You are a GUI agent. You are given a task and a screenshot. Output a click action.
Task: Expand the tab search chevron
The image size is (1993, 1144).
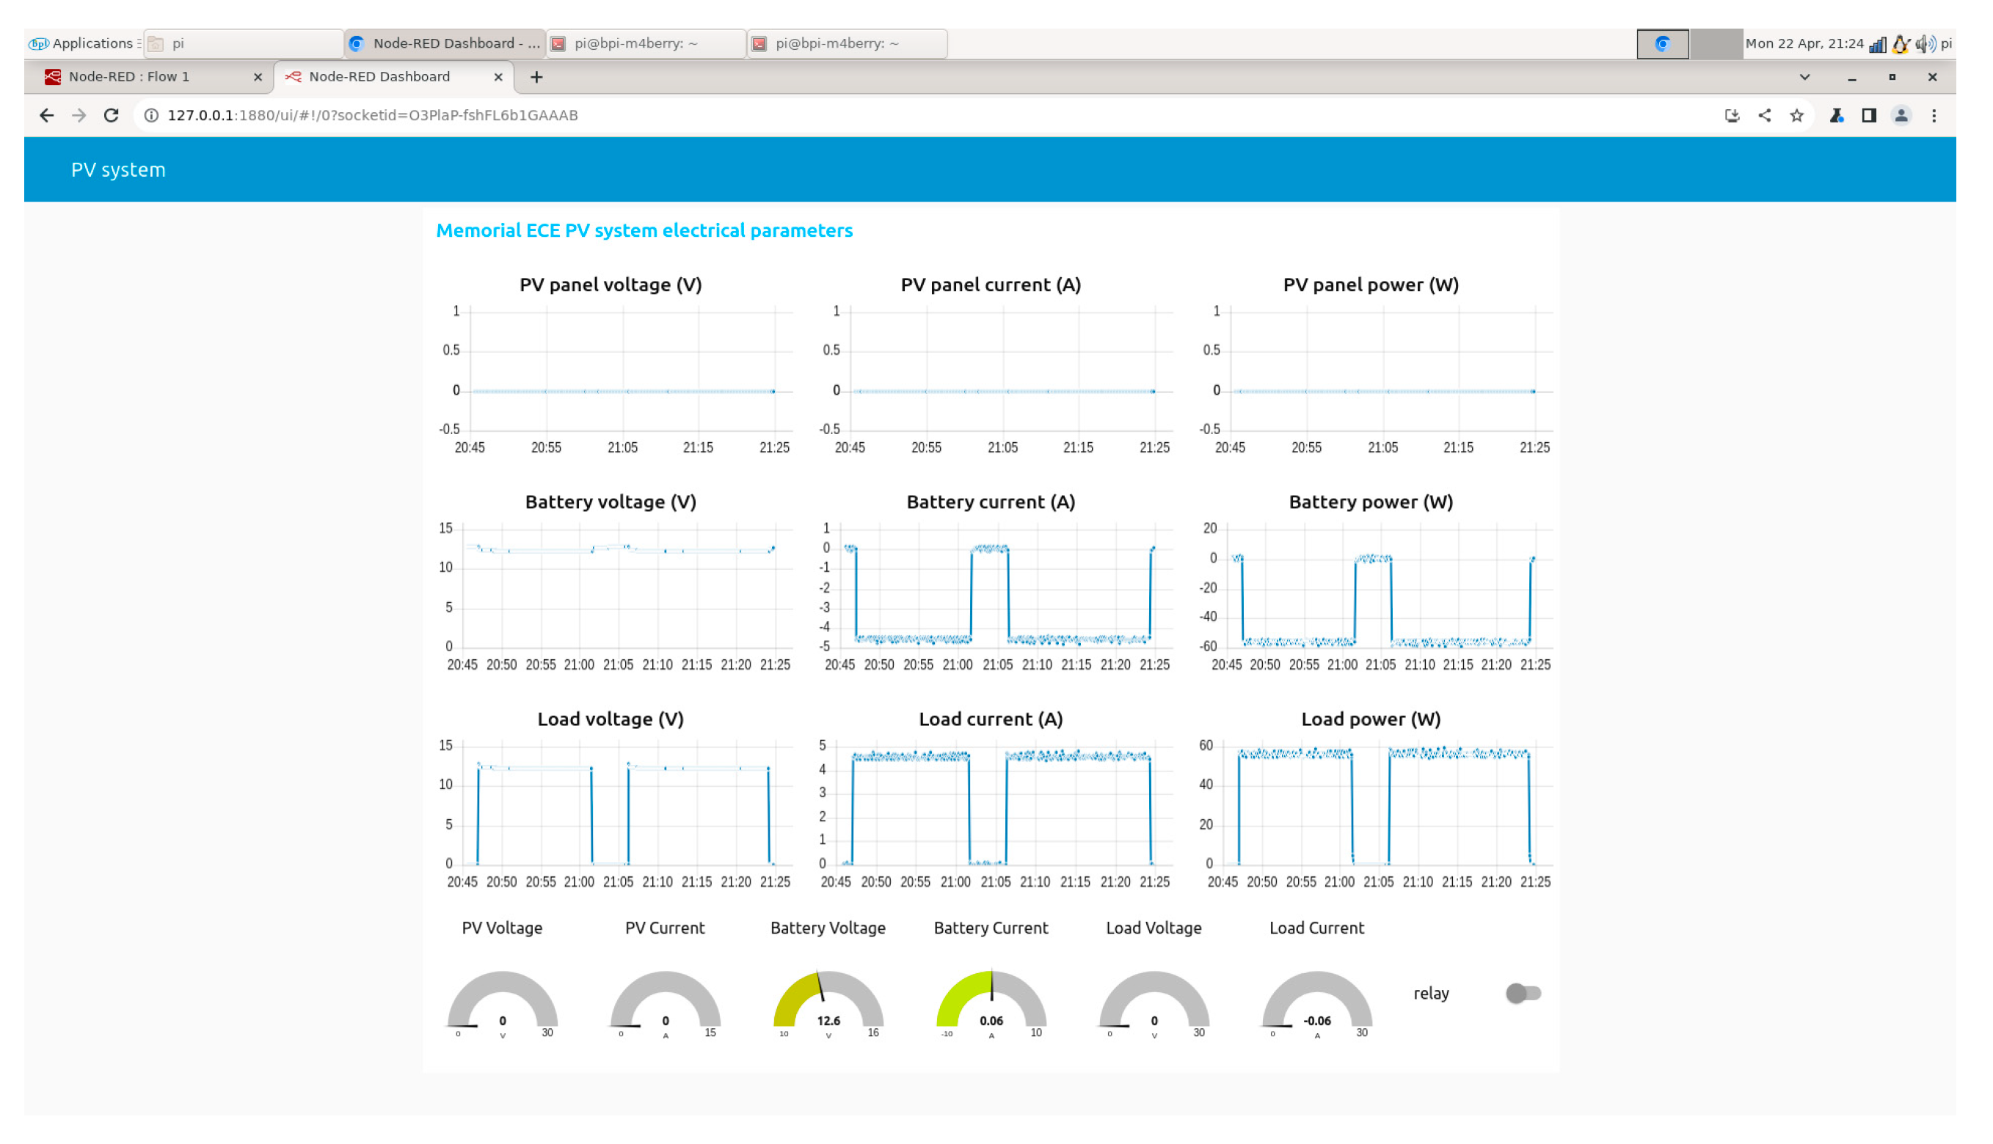(x=1805, y=77)
